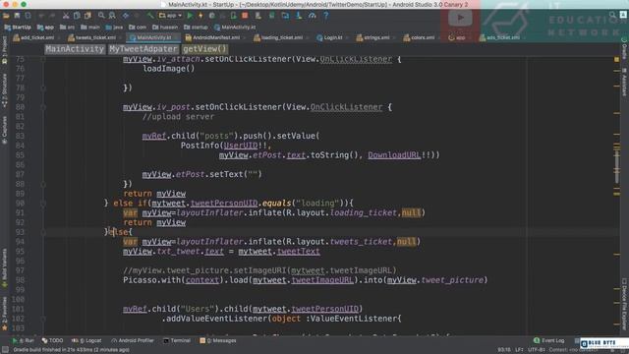This screenshot has width=629, height=354.
Task: Click the Copy icon in toolbar
Action: 77,16
